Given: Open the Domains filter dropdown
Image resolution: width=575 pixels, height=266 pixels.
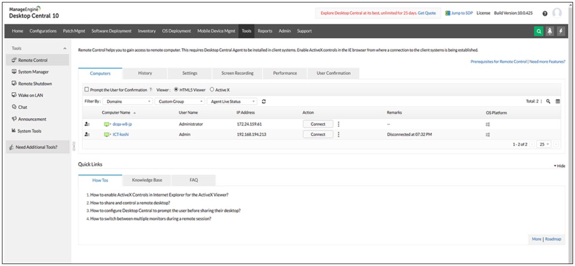Looking at the screenshot, I should (x=128, y=102).
